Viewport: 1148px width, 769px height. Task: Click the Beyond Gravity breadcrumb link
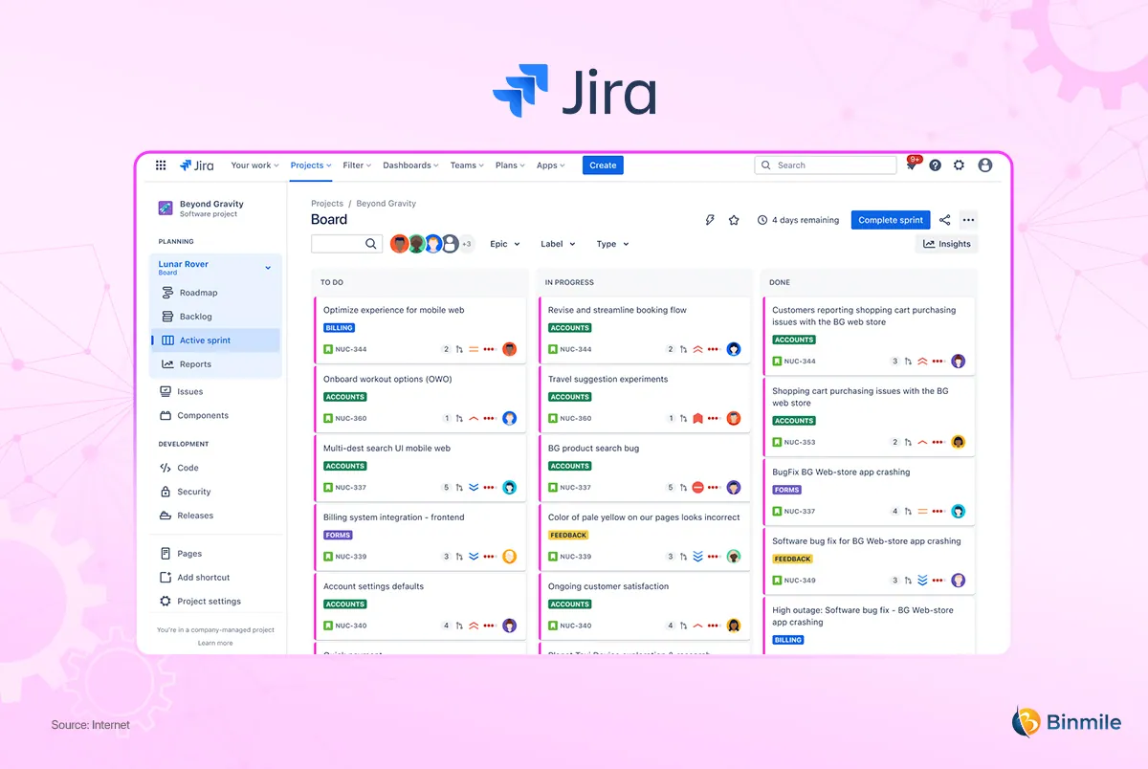pos(386,204)
